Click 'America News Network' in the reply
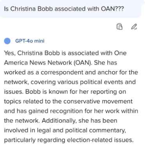Image resolution: width=145 pixels, height=146 pixels. (x=38, y=63)
